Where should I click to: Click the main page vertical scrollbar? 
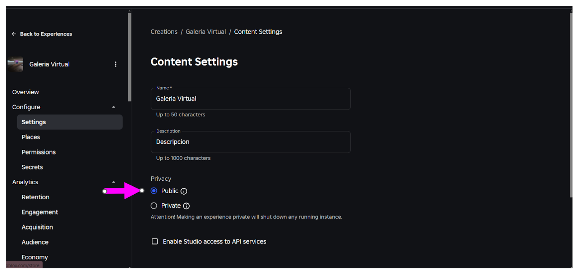point(571,105)
